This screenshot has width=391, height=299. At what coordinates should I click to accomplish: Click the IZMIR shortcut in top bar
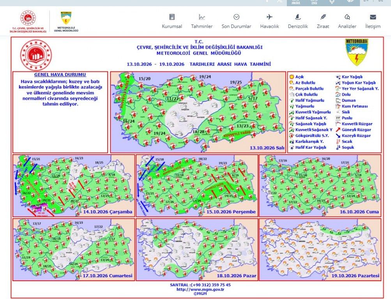[x=314, y=2]
